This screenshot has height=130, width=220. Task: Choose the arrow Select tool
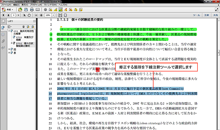[x=24, y=15]
